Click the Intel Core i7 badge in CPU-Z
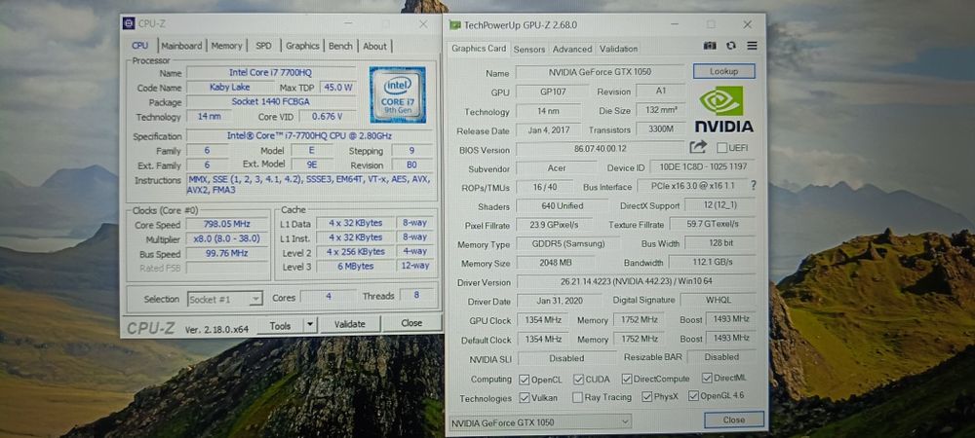The width and height of the screenshot is (975, 438). 398,94
